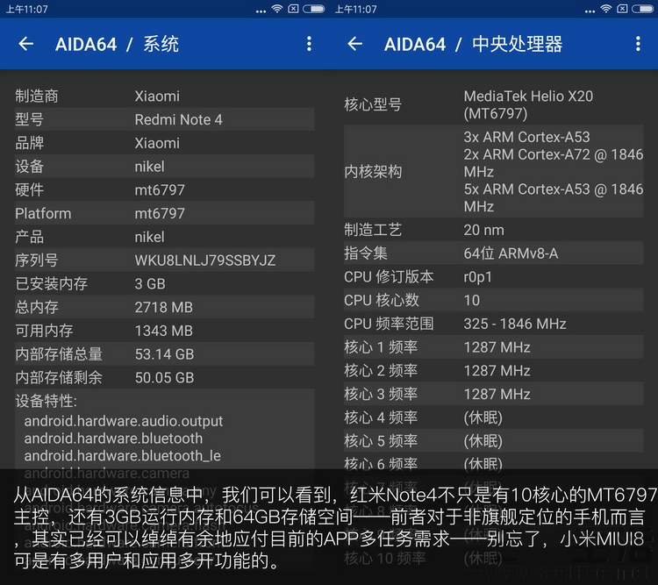Select android.hardware.audio.output feature entry
Screen dimensions: 658x585
coord(124,421)
